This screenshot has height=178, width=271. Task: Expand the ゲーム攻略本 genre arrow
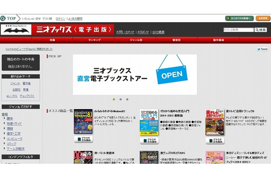coord(4,148)
